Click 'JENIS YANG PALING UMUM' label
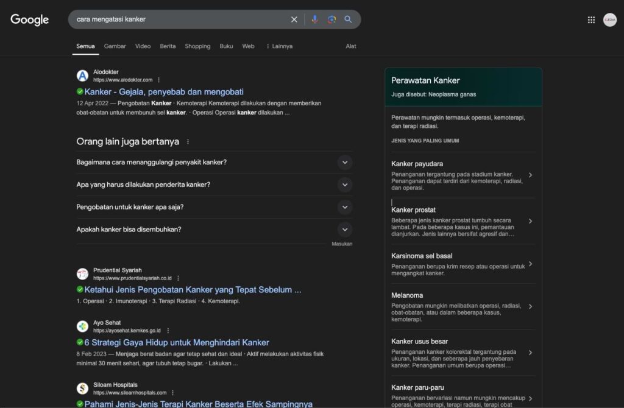 coord(425,141)
